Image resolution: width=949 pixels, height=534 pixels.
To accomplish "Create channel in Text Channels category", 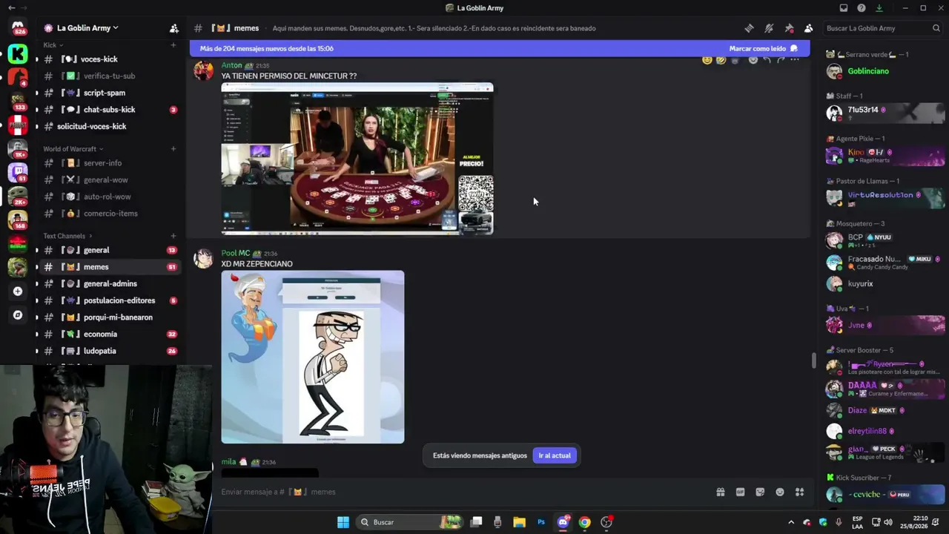I will pyautogui.click(x=173, y=236).
